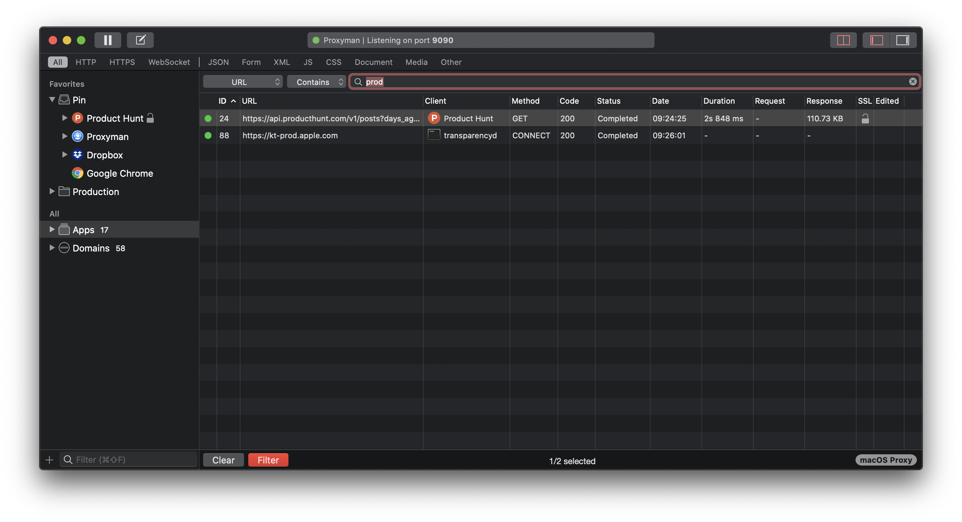Select the JSON filter tab
Viewport: 962px width, 522px height.
click(x=218, y=62)
